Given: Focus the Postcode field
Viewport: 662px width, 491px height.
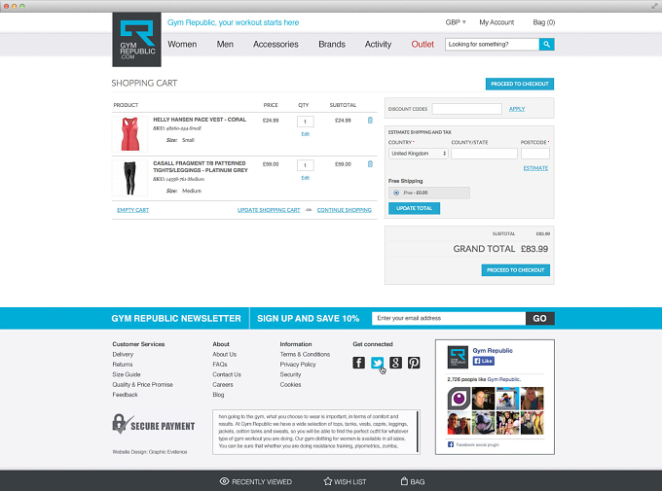Looking at the screenshot, I should click(534, 154).
